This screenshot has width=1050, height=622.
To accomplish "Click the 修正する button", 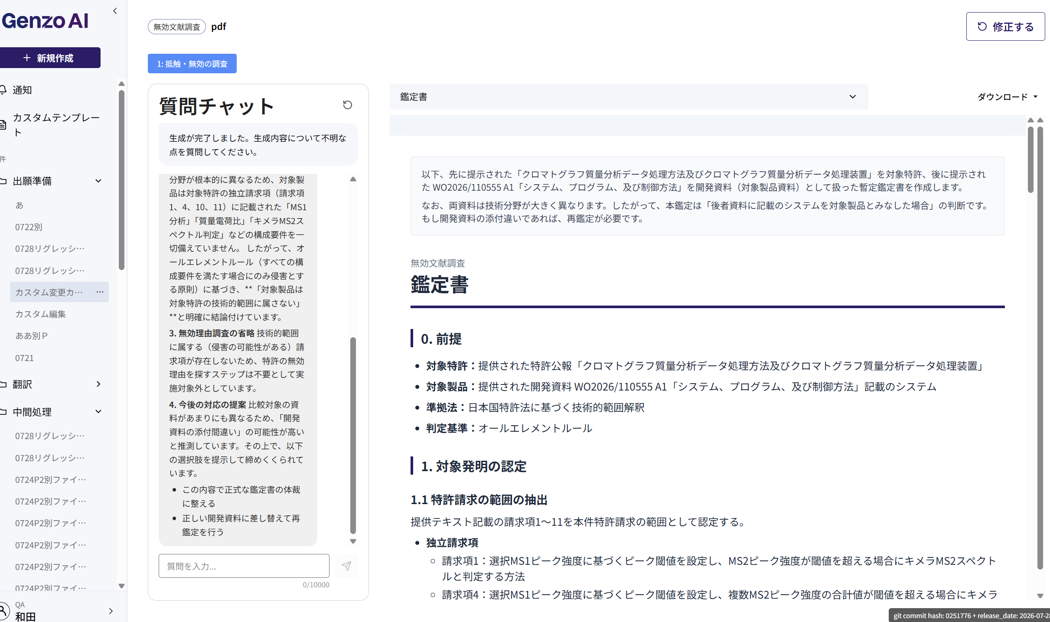I will (x=1005, y=26).
